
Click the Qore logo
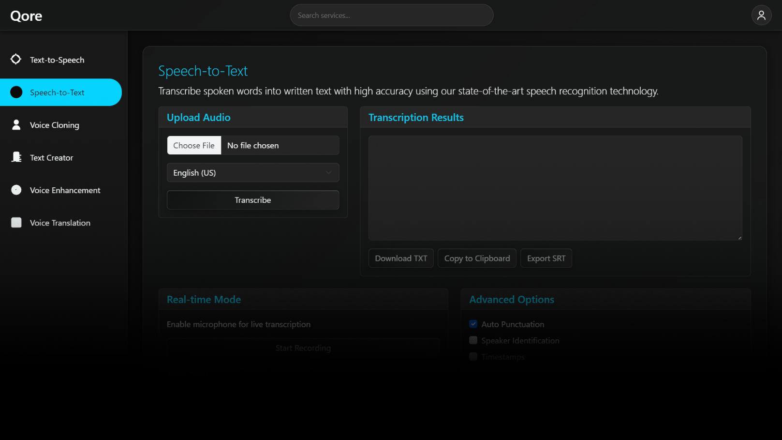(x=26, y=16)
